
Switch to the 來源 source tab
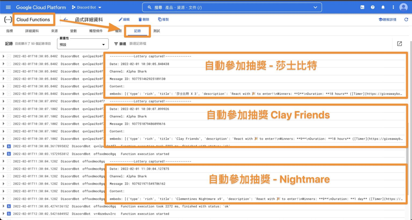[x=54, y=31]
